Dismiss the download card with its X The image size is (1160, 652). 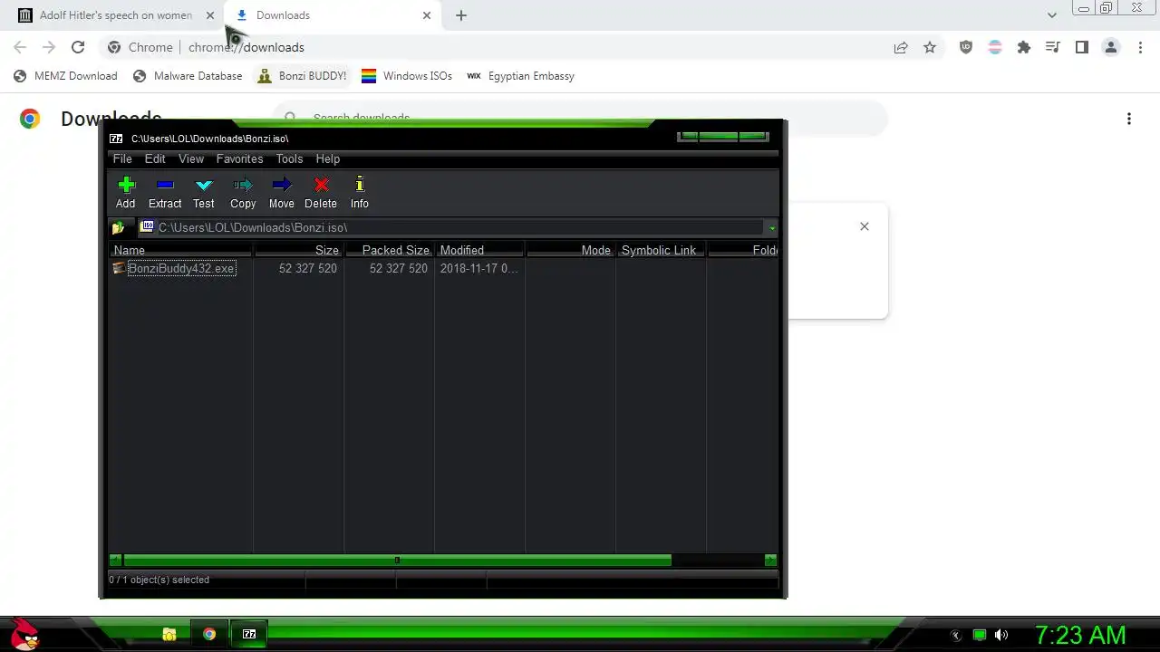point(865,226)
